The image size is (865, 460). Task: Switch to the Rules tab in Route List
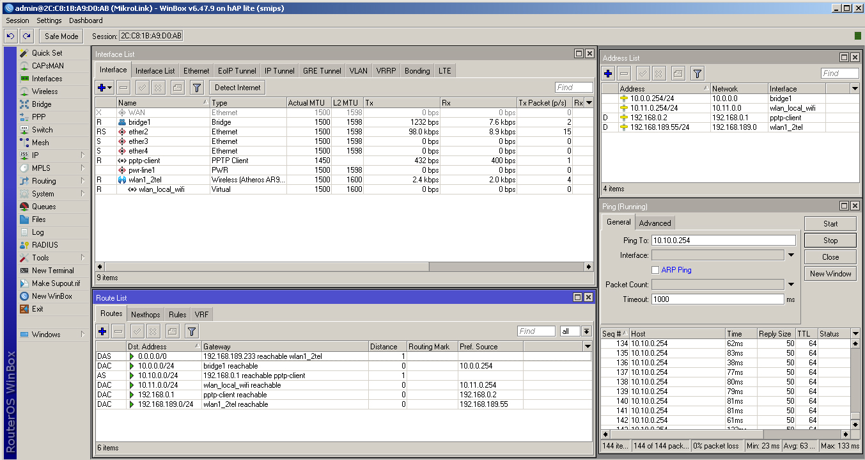178,314
